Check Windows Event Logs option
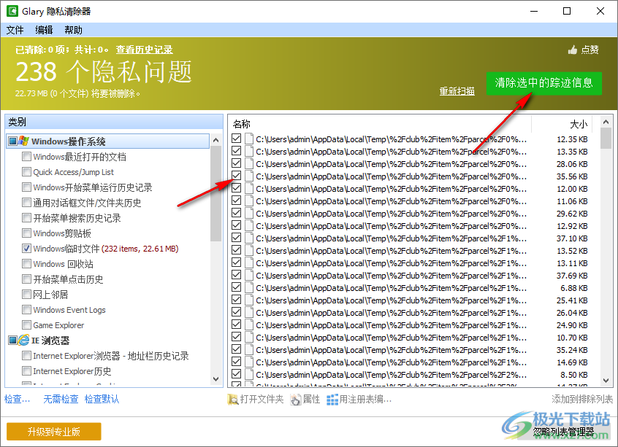This screenshot has height=447, width=618. coord(26,310)
